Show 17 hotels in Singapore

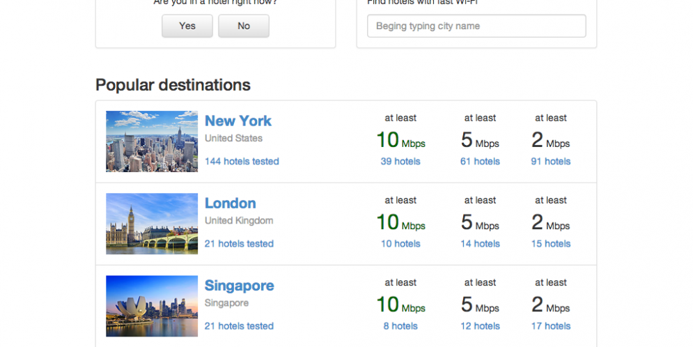click(551, 326)
